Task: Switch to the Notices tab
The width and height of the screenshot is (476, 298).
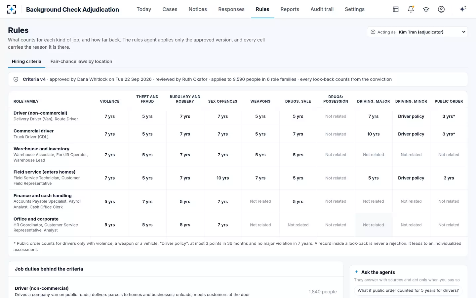Action: pos(198,9)
